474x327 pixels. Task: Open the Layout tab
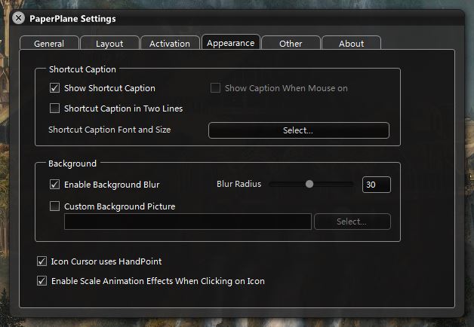(109, 43)
